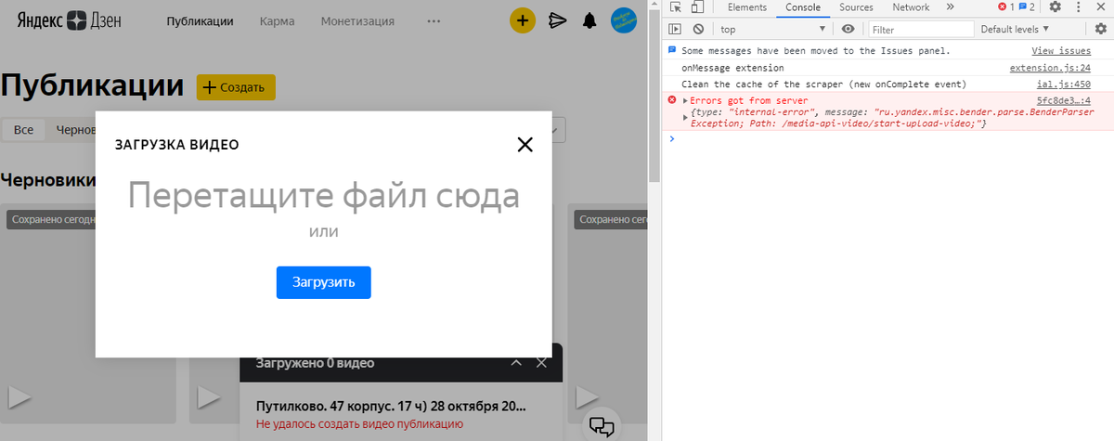Open the paper plane messages icon

(557, 20)
